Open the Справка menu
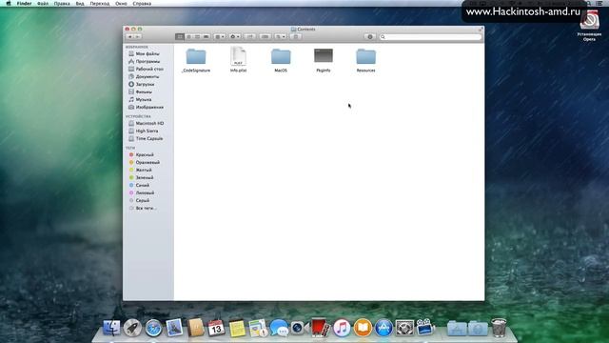The height and width of the screenshot is (343, 609). tap(142, 4)
